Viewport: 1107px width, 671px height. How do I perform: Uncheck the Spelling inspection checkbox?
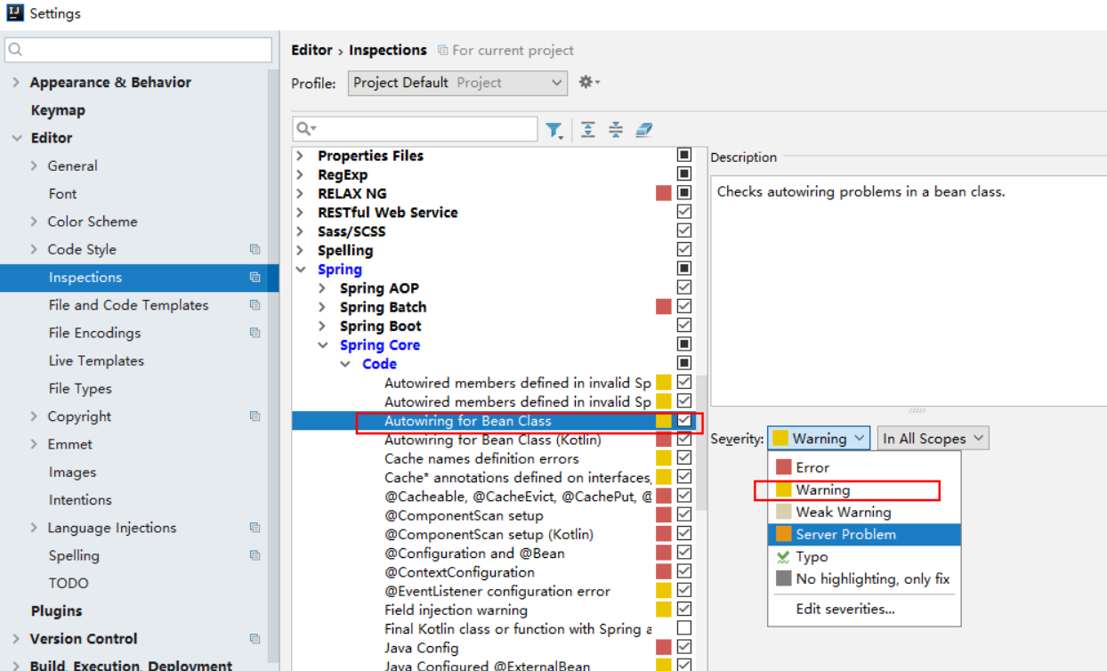683,250
